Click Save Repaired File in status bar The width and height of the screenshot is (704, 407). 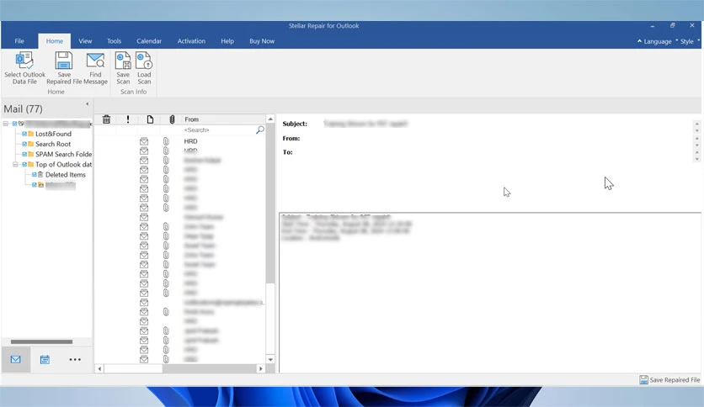click(x=669, y=379)
